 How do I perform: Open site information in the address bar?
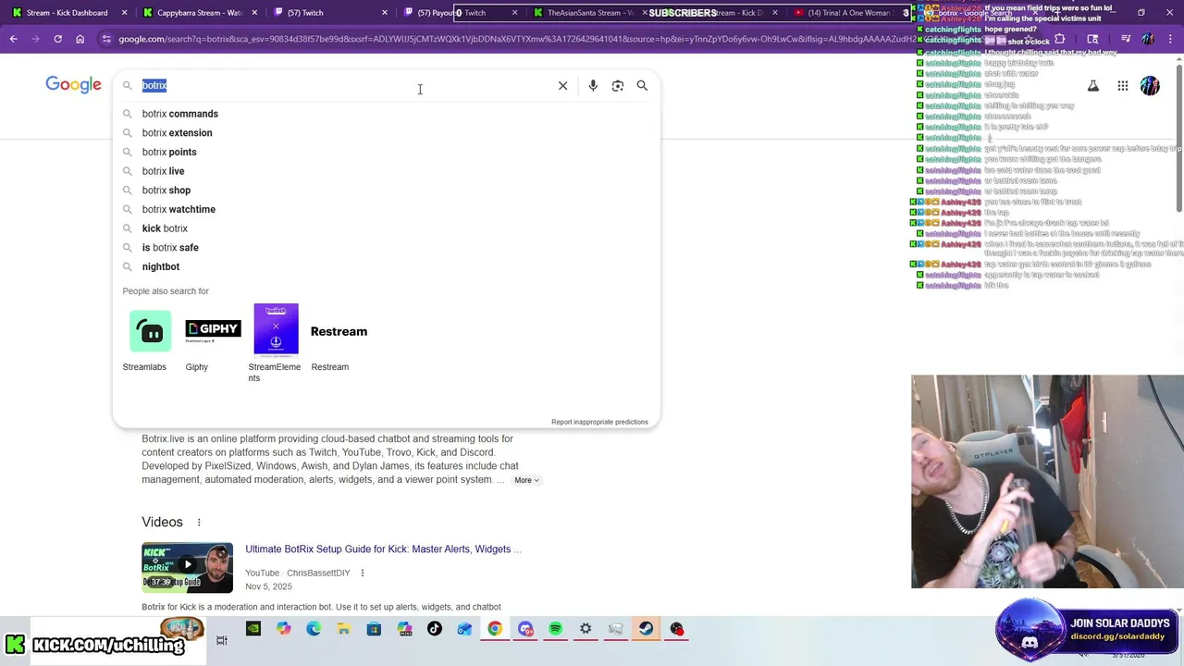point(106,39)
